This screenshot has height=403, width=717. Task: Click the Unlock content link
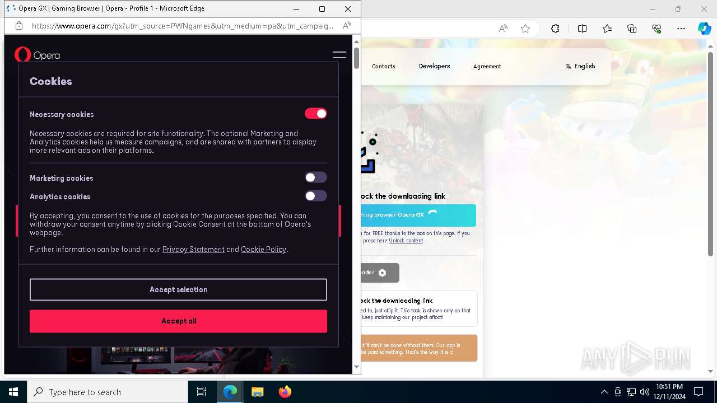tap(406, 241)
